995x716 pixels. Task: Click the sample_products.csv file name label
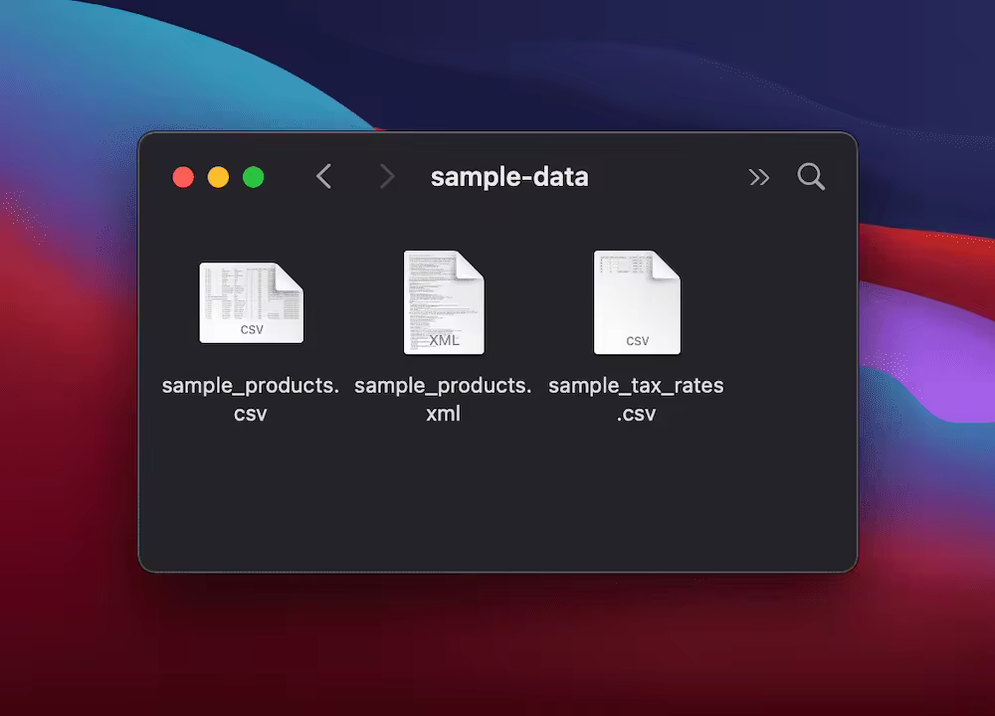click(x=251, y=399)
